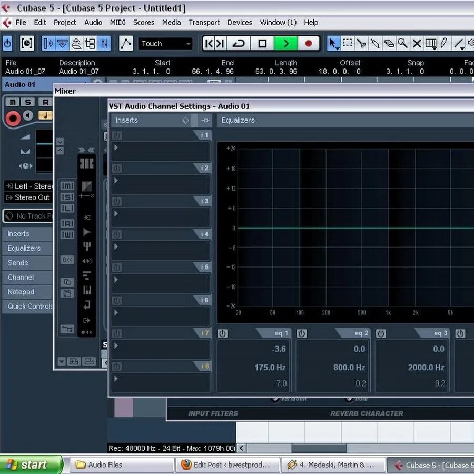Open the Devices menu

240,23
